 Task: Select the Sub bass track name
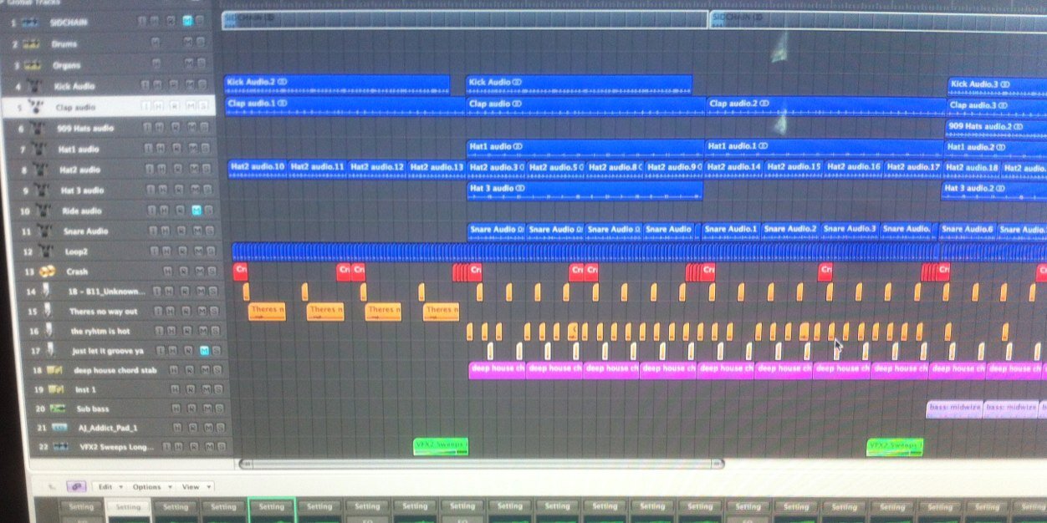(x=94, y=409)
